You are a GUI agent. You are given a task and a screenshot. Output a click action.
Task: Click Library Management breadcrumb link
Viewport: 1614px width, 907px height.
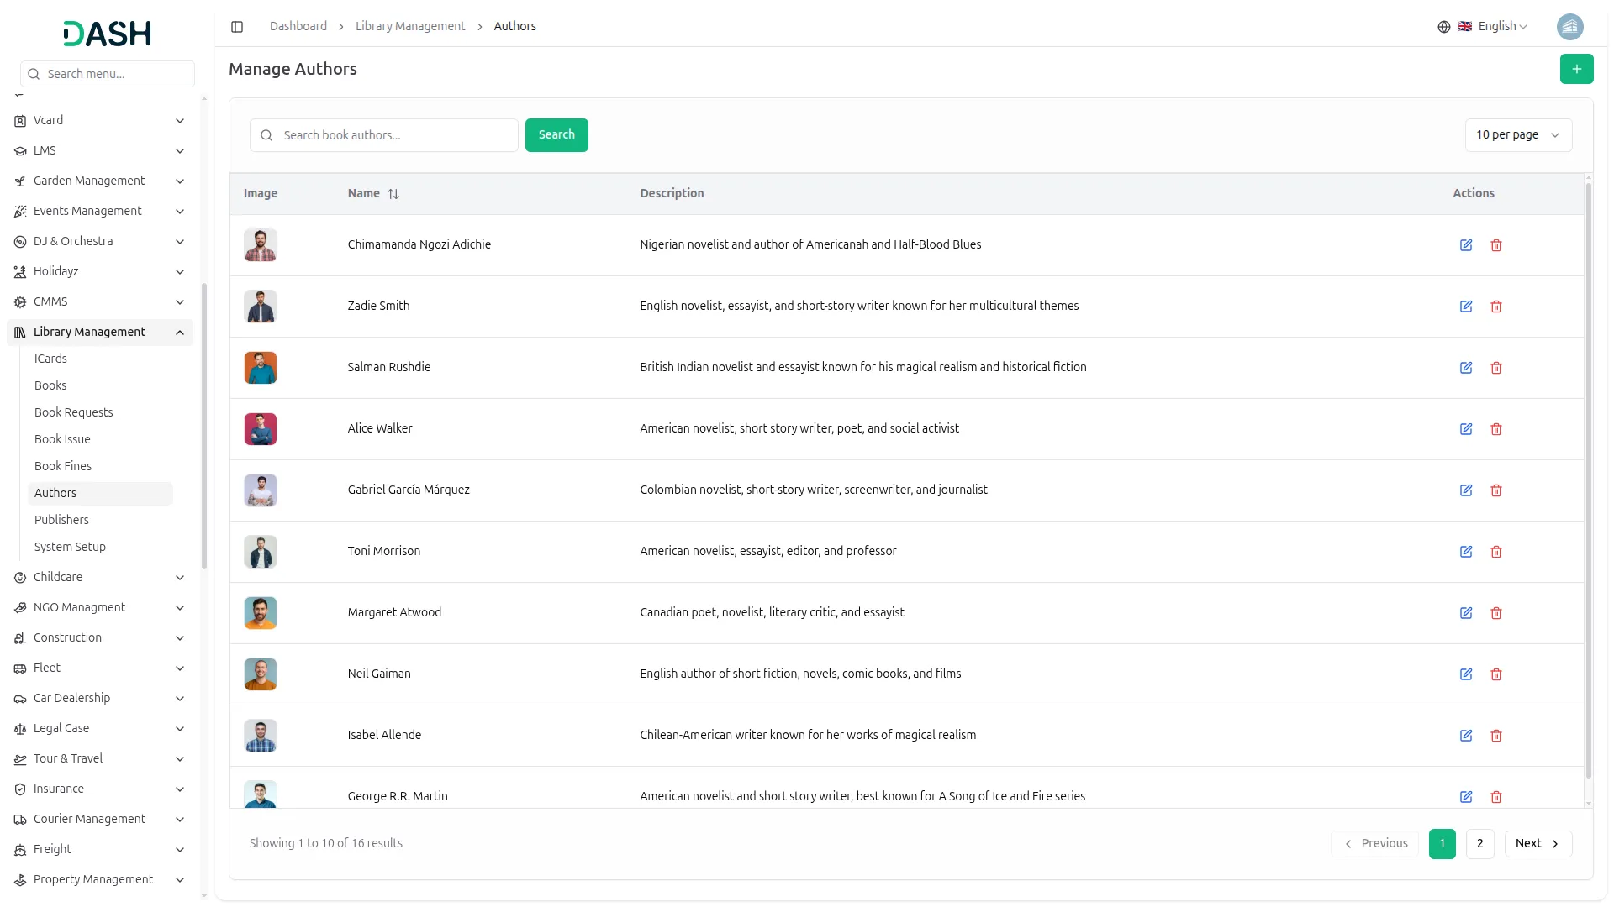click(410, 27)
